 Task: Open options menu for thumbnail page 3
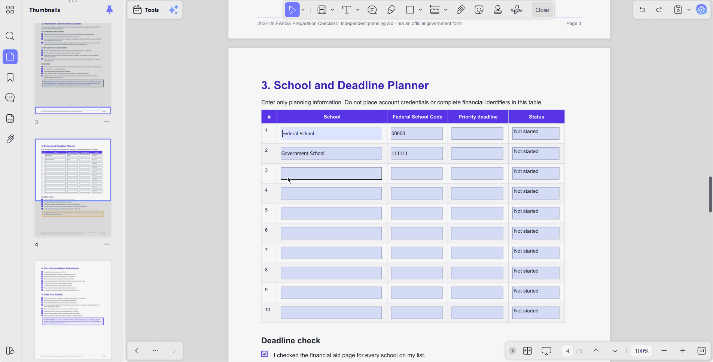[x=107, y=122]
